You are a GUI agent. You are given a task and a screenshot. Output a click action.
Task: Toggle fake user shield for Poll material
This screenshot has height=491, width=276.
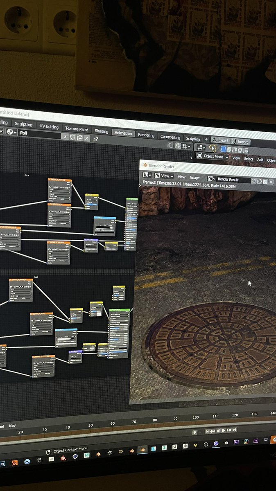(x=72, y=137)
